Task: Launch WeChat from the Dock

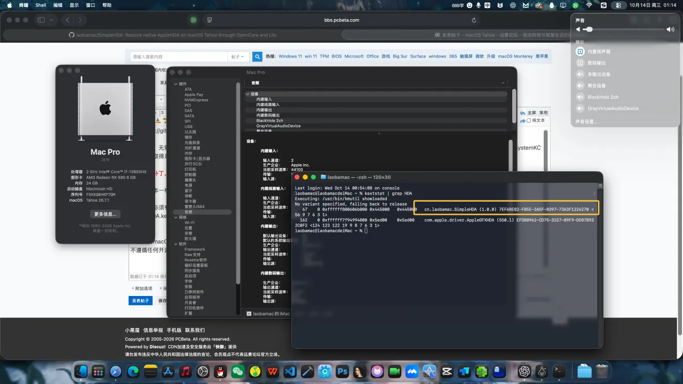Action: coord(237,371)
